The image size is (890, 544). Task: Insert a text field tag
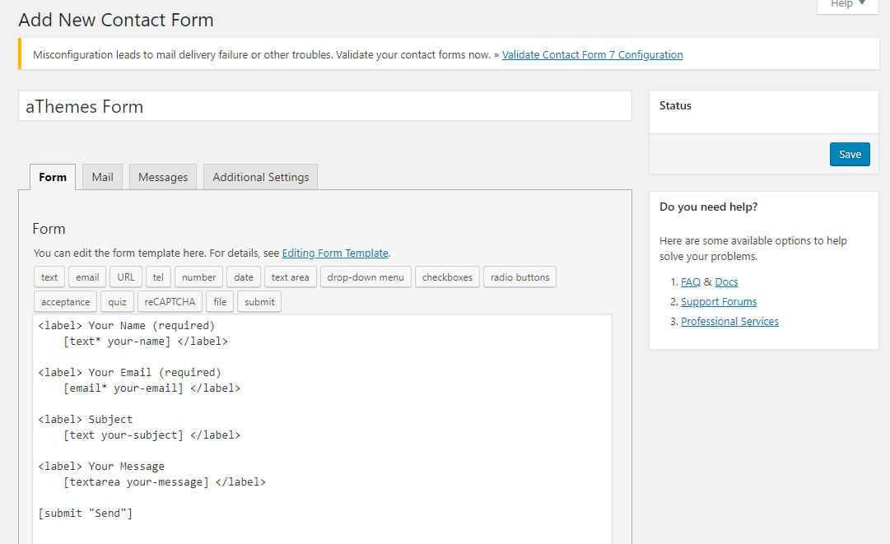point(49,277)
